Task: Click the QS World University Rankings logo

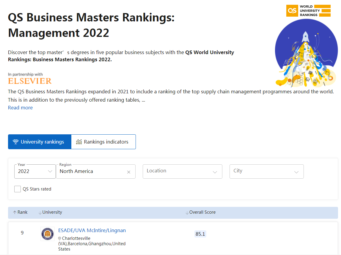Action: click(308, 10)
